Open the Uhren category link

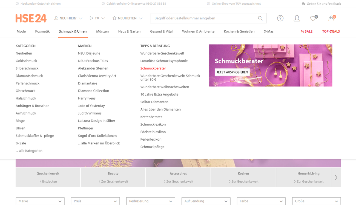pos(21,128)
